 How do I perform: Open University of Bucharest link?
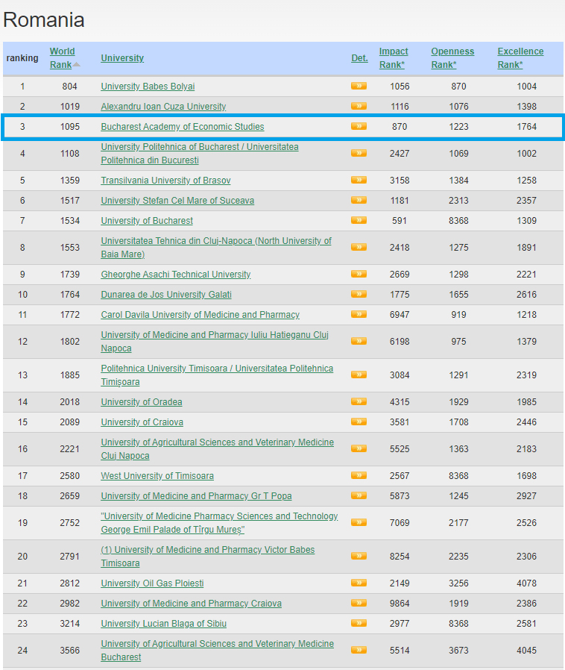click(147, 221)
